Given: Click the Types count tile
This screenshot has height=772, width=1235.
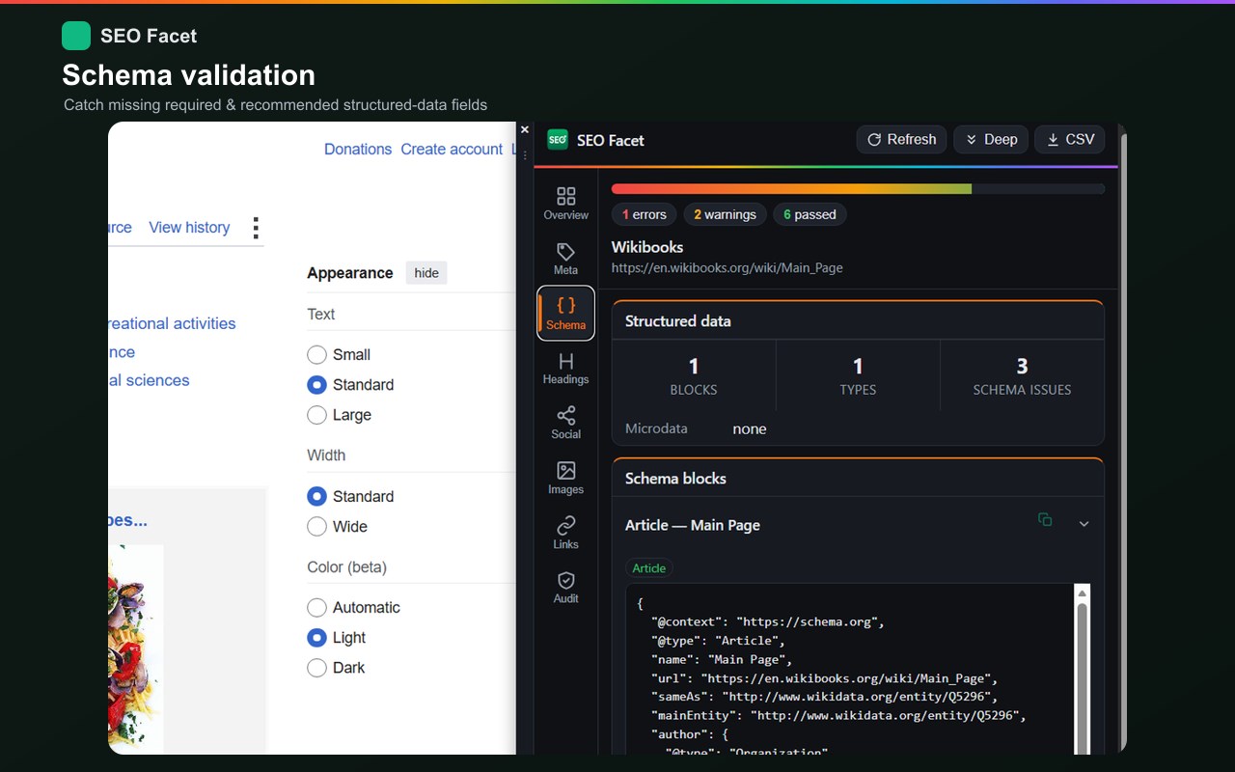Looking at the screenshot, I should coord(858,376).
